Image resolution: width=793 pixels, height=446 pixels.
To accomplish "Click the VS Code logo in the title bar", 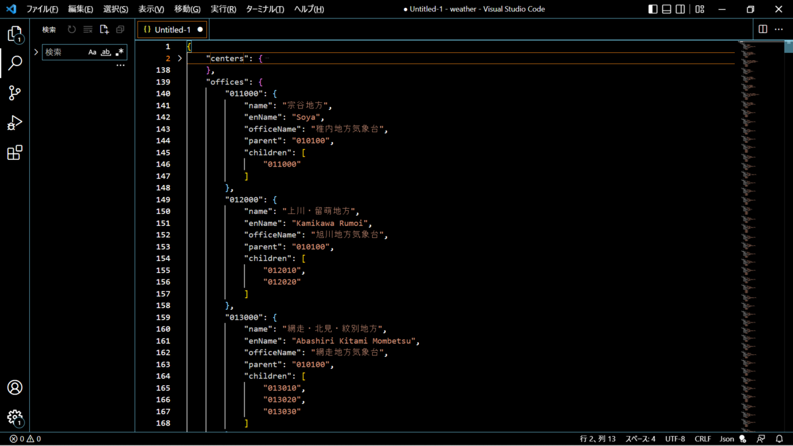I will [x=11, y=9].
